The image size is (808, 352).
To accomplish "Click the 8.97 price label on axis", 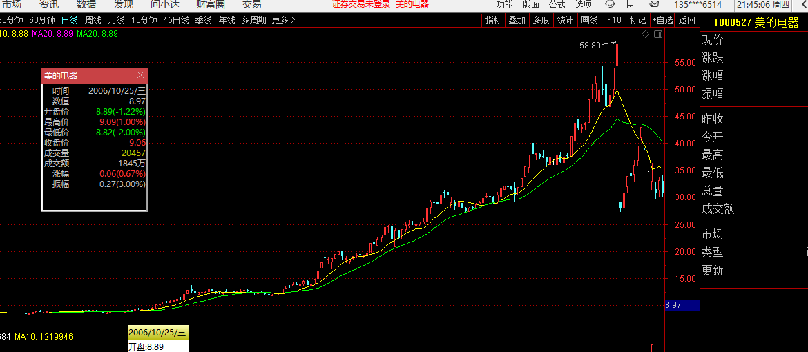I will (673, 304).
